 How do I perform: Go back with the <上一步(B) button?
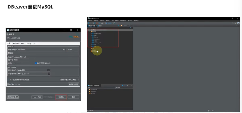[37, 97]
